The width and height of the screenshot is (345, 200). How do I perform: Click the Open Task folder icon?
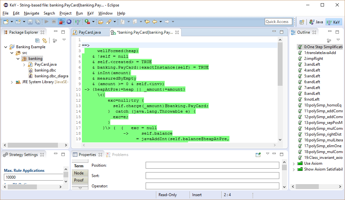[x=101, y=22]
